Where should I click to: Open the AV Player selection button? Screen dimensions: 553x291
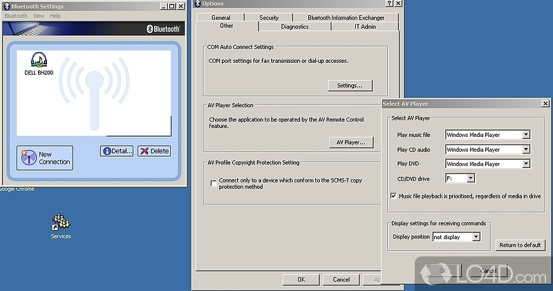pyautogui.click(x=351, y=142)
